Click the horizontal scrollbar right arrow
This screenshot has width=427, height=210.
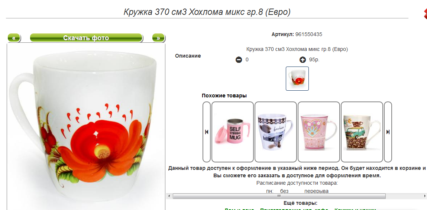click(x=425, y=196)
